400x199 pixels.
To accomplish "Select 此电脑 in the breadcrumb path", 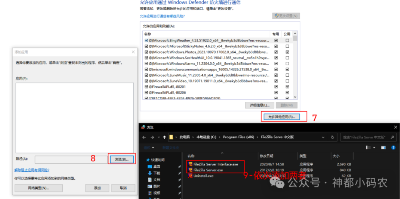I will click(x=185, y=137).
